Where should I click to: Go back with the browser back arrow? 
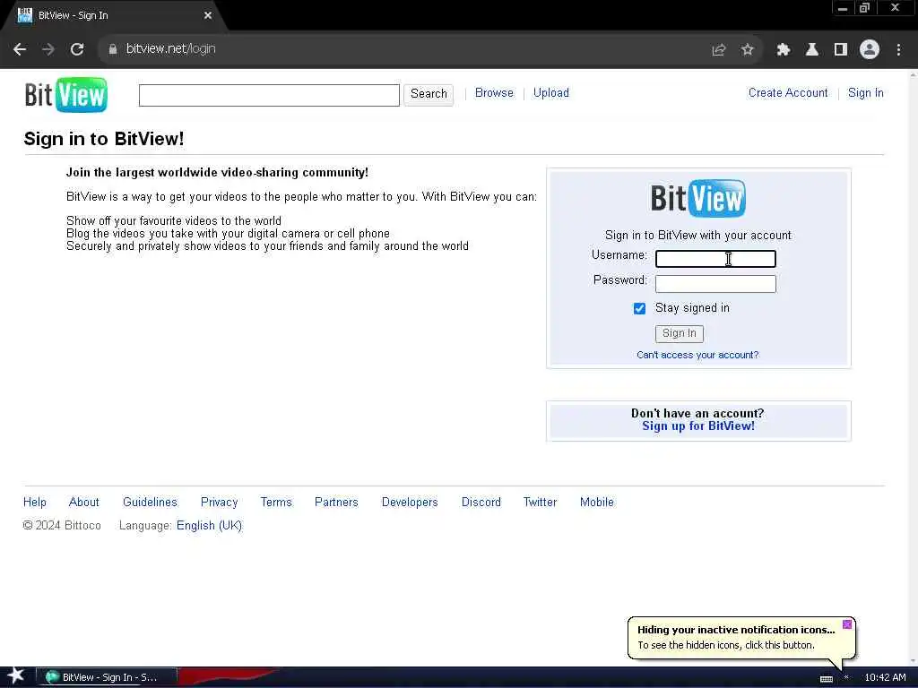pyautogui.click(x=20, y=49)
